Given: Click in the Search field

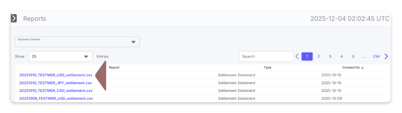Looking at the screenshot, I should click(266, 56).
